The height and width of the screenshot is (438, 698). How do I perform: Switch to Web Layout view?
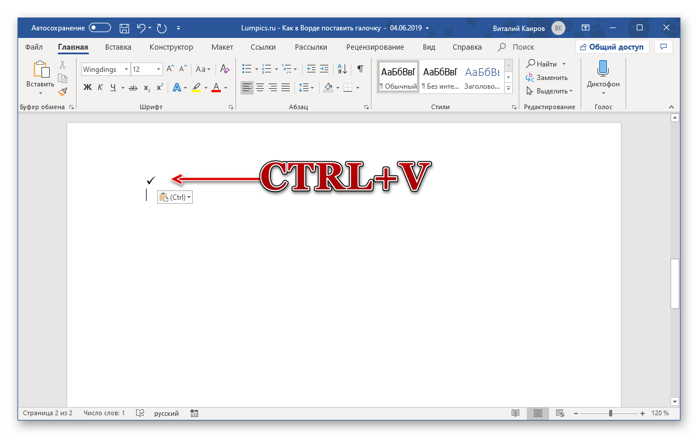(x=560, y=413)
